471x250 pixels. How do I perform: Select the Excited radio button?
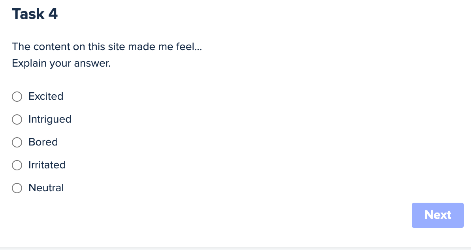tap(17, 97)
